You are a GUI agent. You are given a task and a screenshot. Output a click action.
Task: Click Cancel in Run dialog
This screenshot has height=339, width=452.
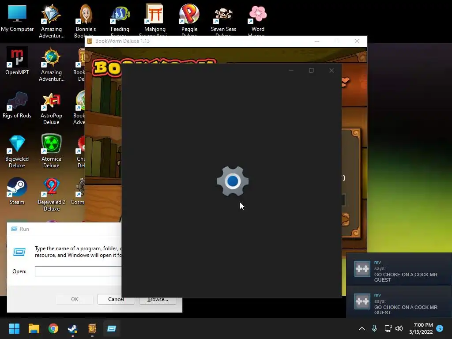(116, 299)
